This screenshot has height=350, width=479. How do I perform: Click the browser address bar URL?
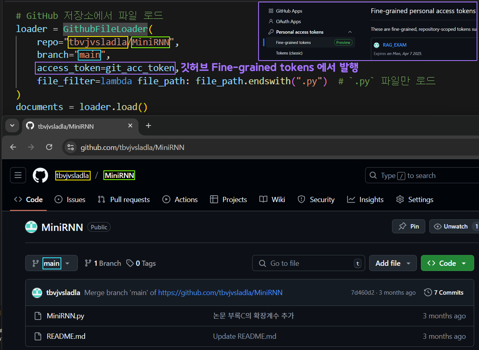[x=132, y=148]
